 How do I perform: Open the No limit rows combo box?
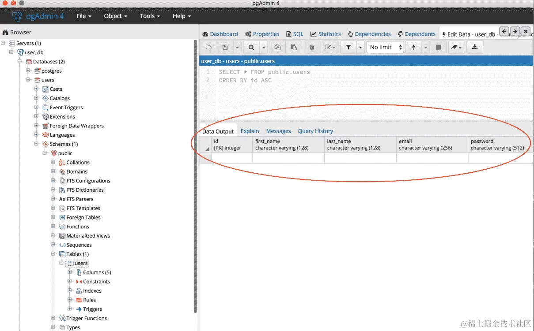(x=385, y=47)
